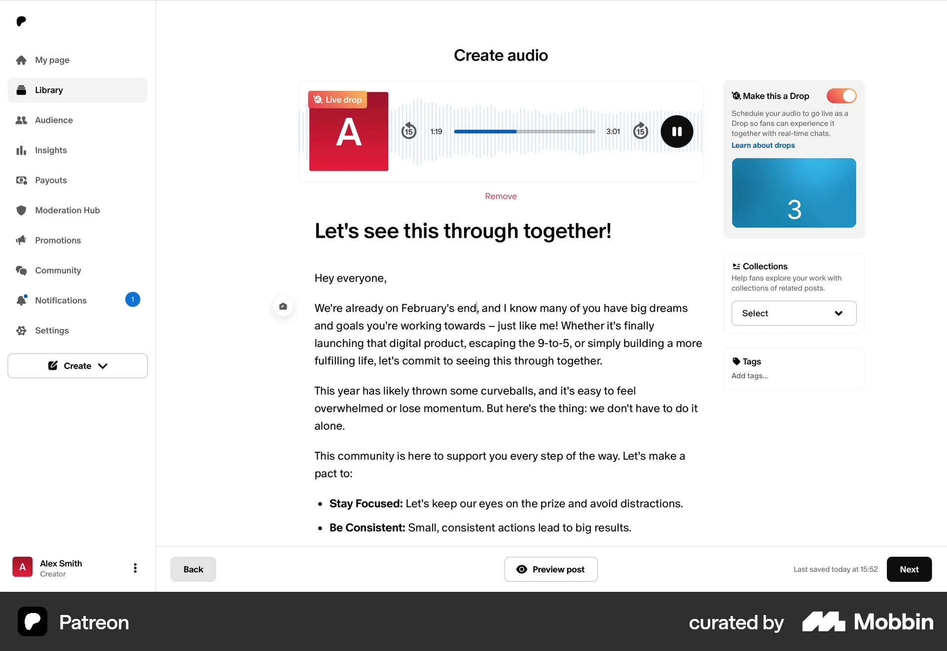
Task: Click the Add tags input field
Action: tap(749, 376)
